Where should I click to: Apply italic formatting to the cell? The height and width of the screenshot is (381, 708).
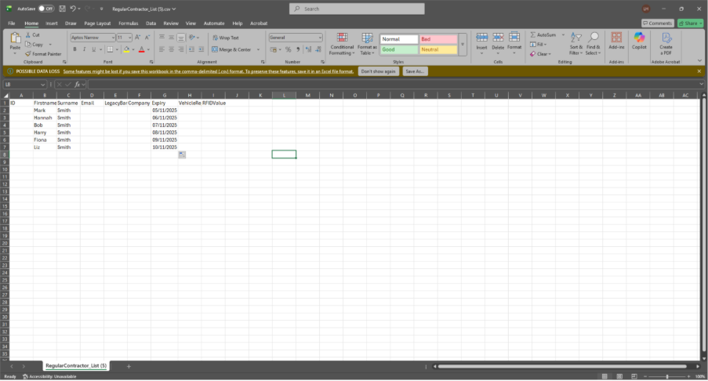coord(85,49)
